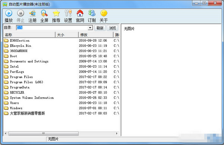Sort by the 名称 column header
Image resolution: width=224 pixels, height=145 pixels.
[x=29, y=35]
